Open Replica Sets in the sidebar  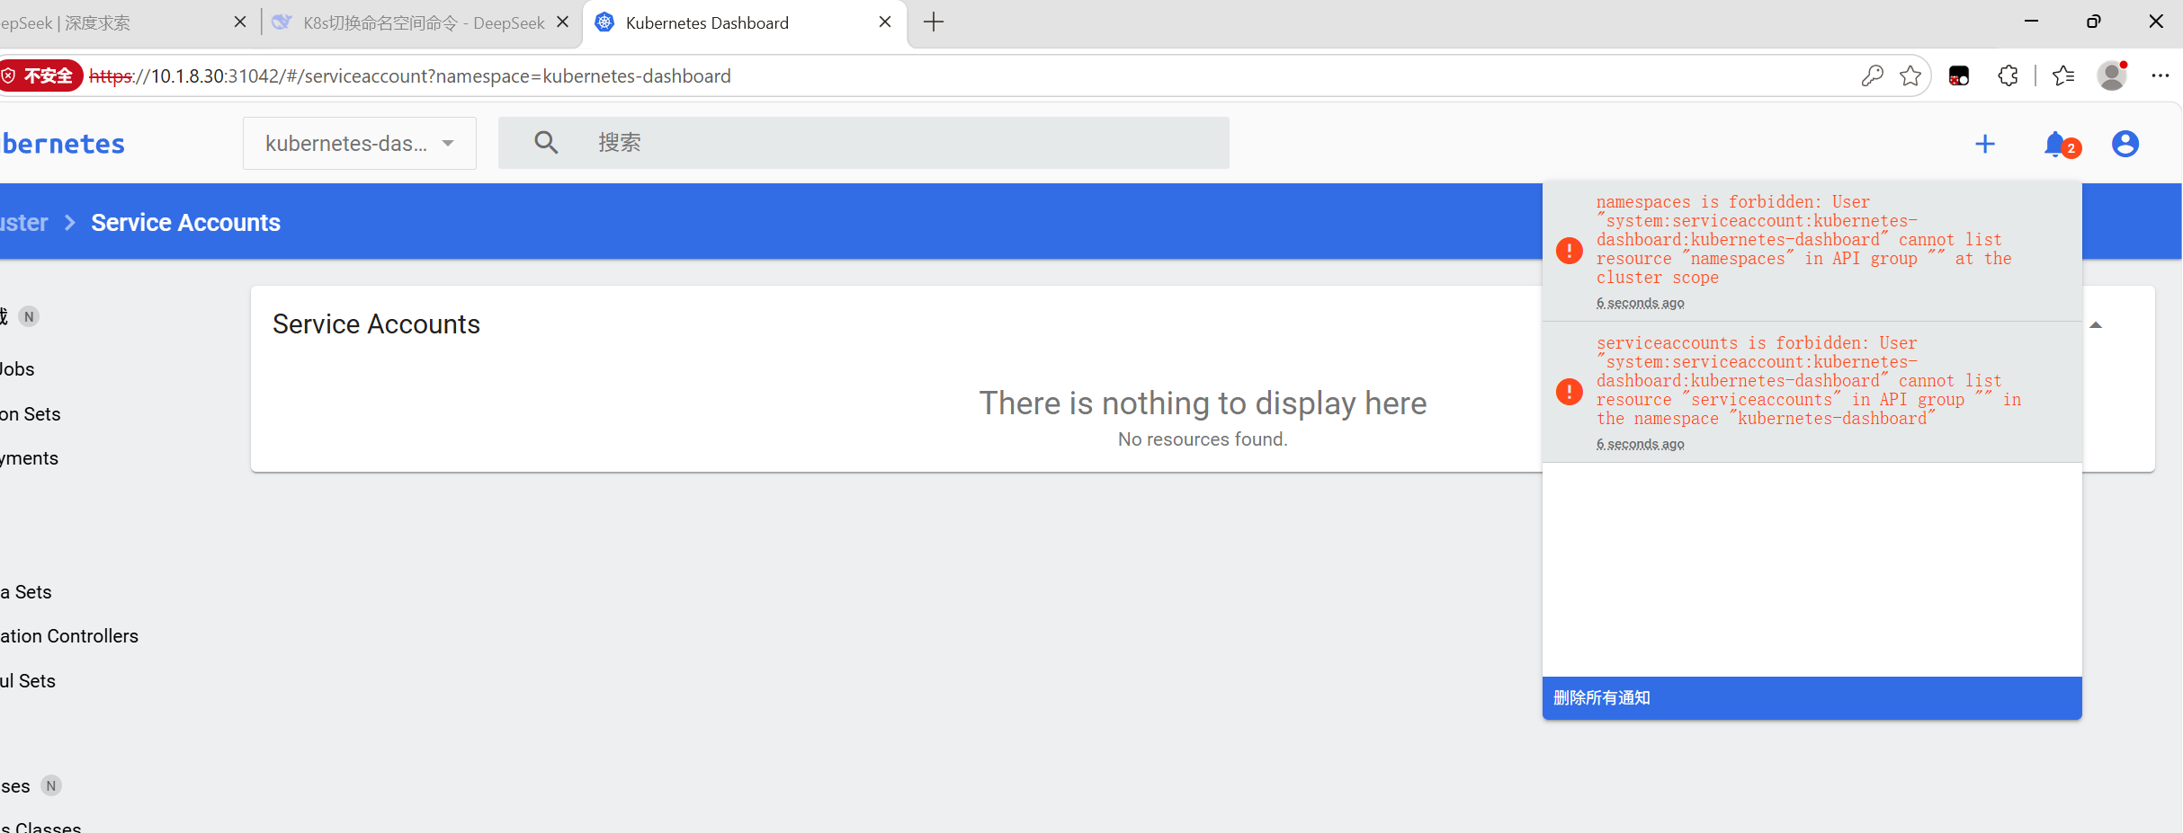26,592
